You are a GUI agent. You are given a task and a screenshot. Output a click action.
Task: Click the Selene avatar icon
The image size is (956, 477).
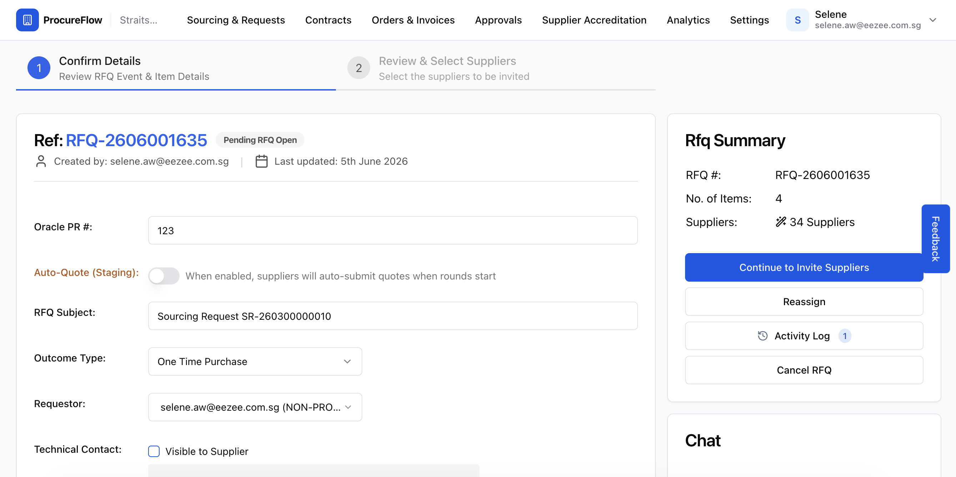click(797, 20)
